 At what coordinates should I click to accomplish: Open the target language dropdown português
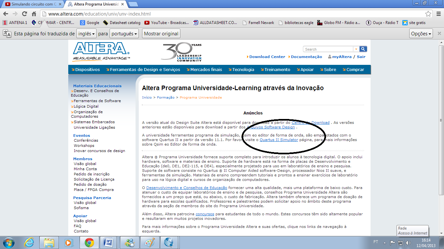click(x=124, y=34)
